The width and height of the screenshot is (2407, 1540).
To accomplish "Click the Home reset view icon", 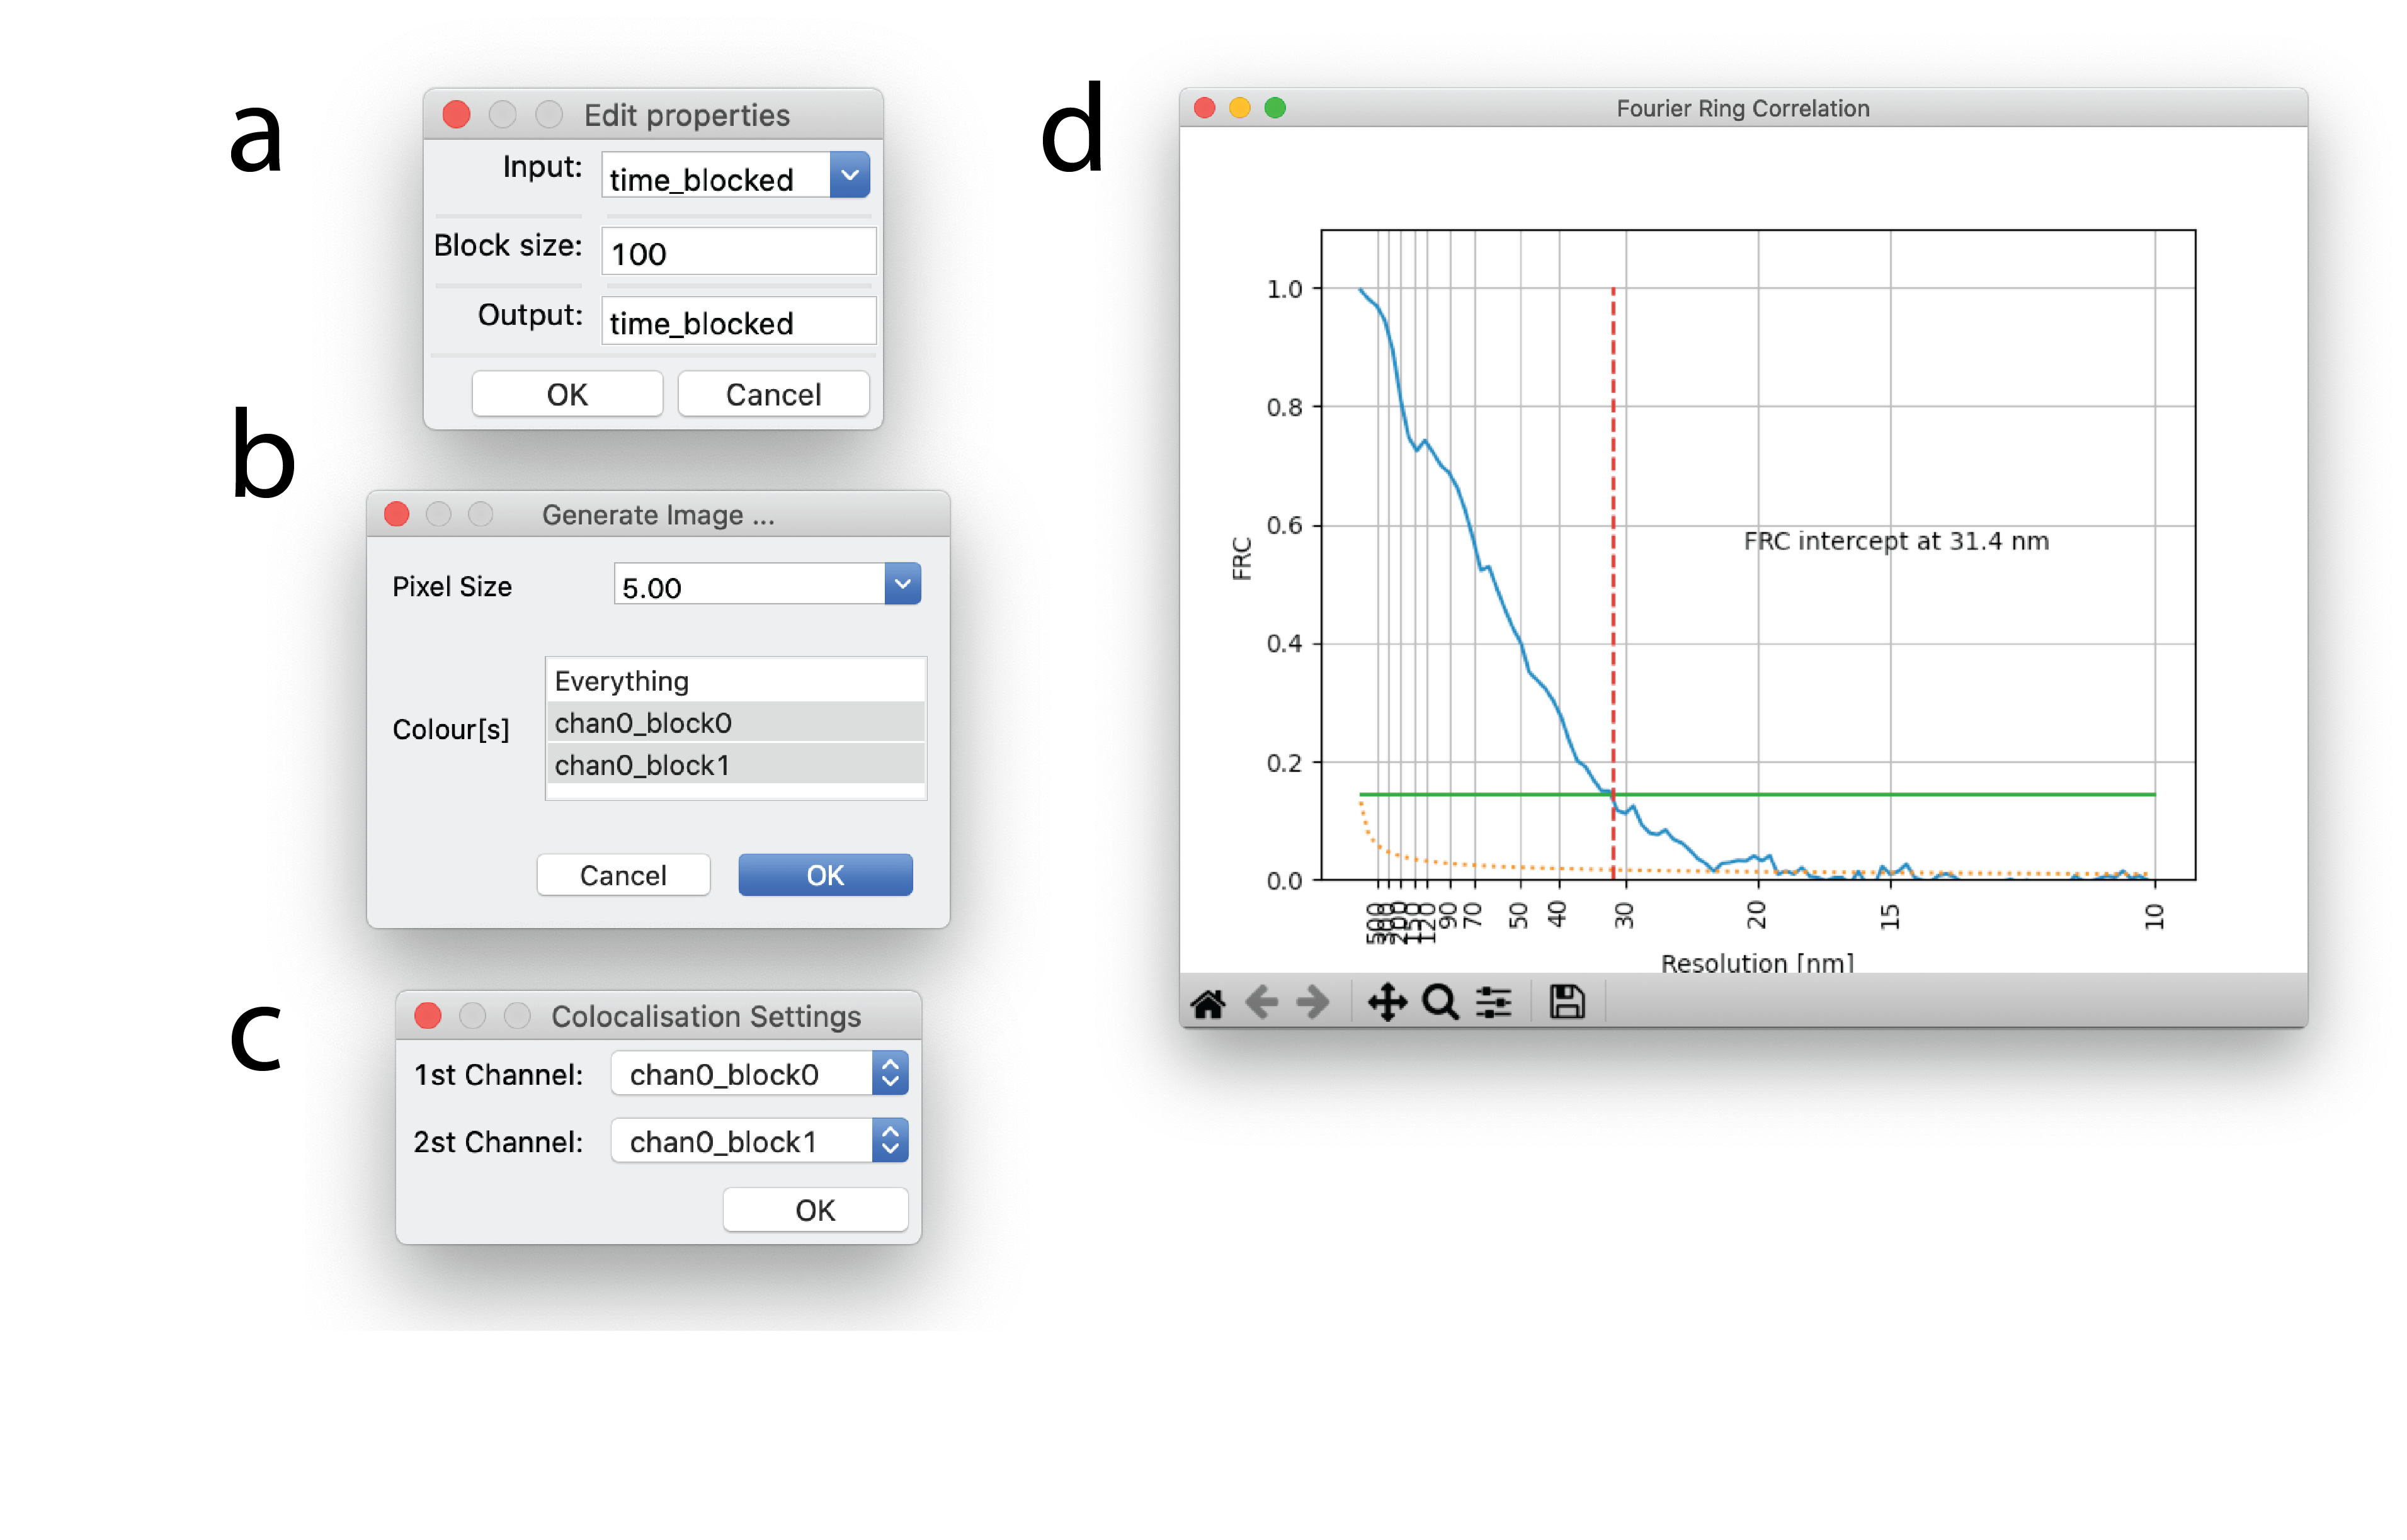I will click(1208, 1003).
